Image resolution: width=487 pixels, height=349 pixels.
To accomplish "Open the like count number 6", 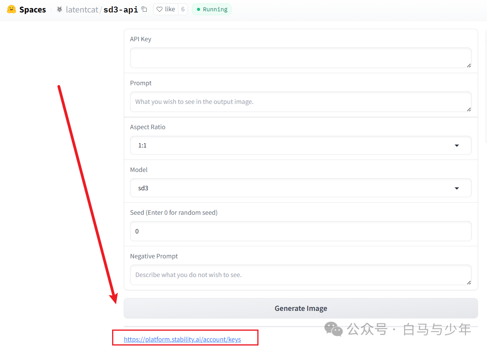I will coord(183,9).
